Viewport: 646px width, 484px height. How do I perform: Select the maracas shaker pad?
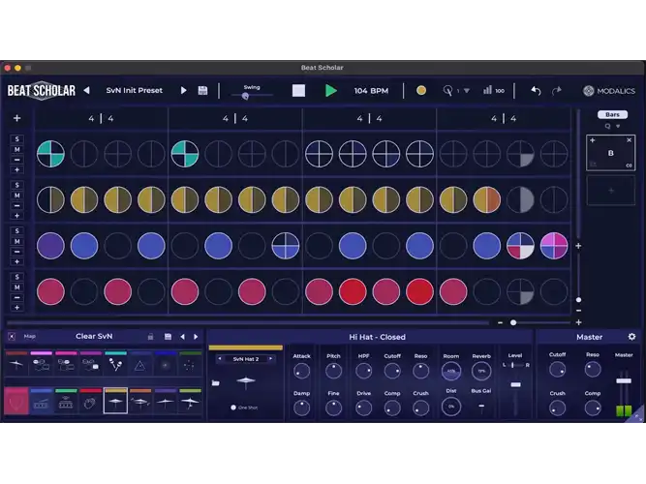coord(115,364)
